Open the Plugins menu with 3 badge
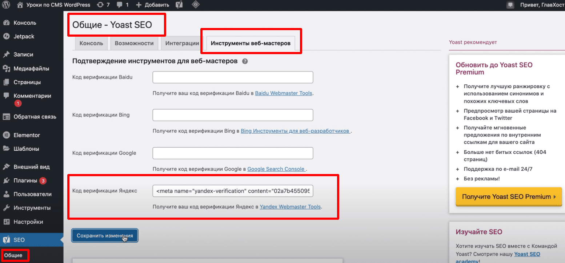This screenshot has width=565, height=263. click(x=25, y=181)
